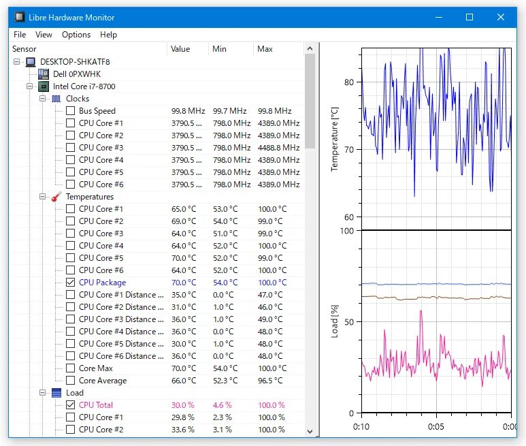The width and height of the screenshot is (526, 446).
Task: Check the CPU Core #6 clock checkbox
Action: 71,185
